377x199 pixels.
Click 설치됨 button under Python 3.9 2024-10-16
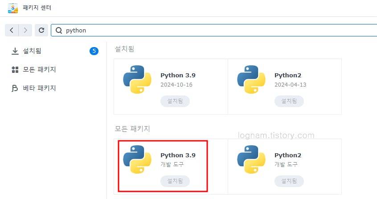pyautogui.click(x=175, y=101)
